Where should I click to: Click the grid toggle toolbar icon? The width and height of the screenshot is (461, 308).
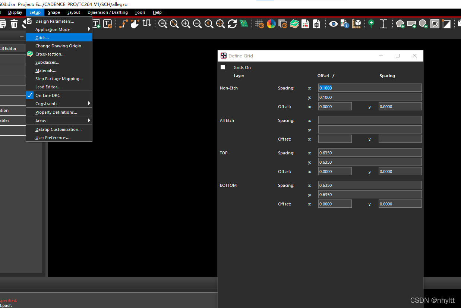[260, 24]
